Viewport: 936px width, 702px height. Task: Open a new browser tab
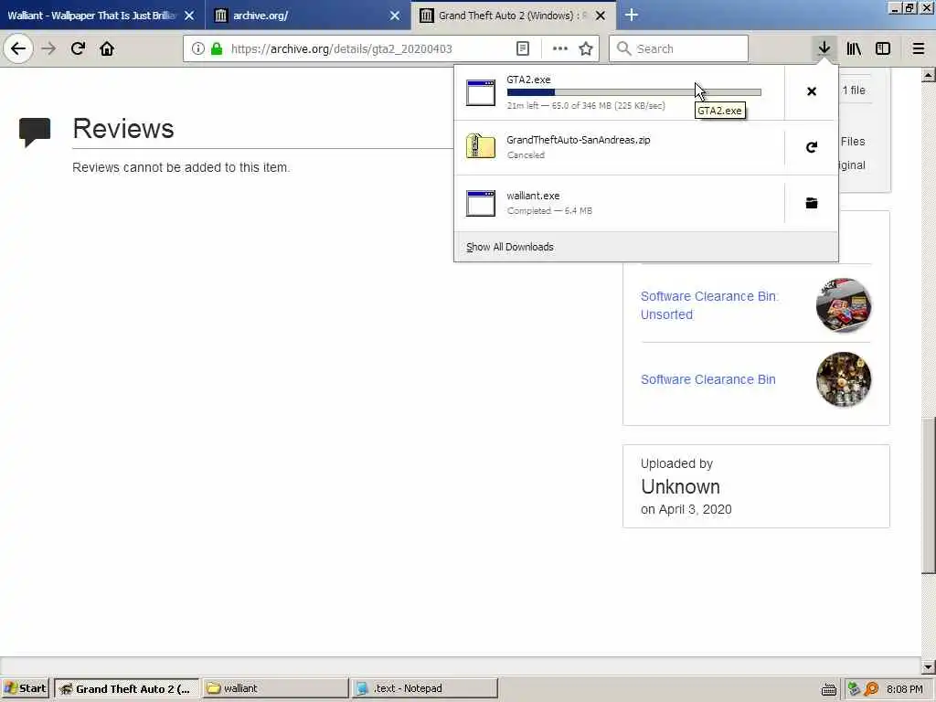click(632, 15)
